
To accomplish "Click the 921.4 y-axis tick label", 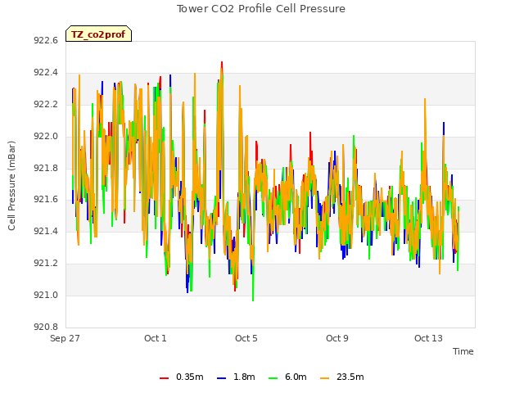I will click(x=46, y=231).
